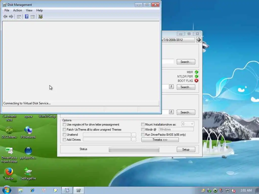Click the Disk Management taskbar button
Image resolution: width=259 pixels, height=194 pixels.
(x=79, y=190)
